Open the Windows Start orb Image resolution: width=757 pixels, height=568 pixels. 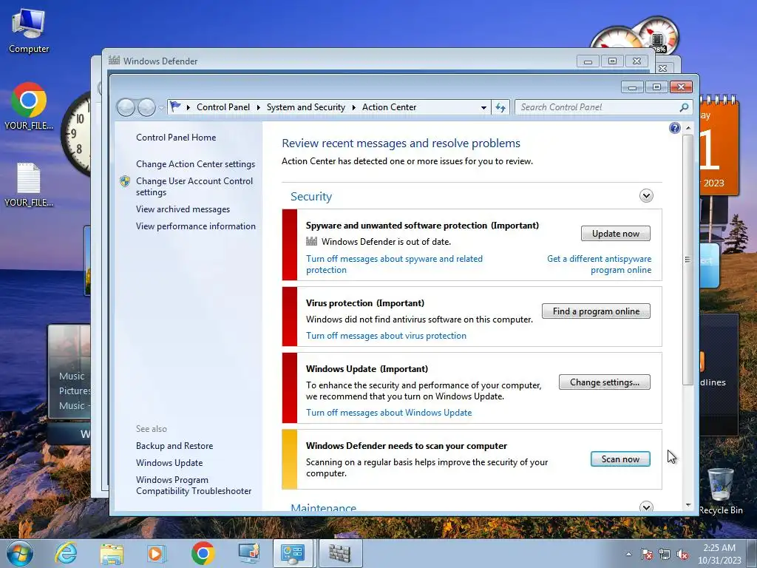[x=19, y=553]
